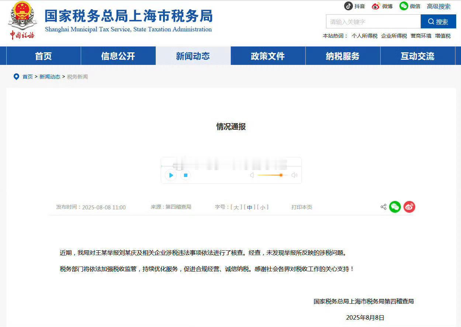Click date text 2025年8月8日
The width and height of the screenshot is (461, 327).
click(x=365, y=317)
